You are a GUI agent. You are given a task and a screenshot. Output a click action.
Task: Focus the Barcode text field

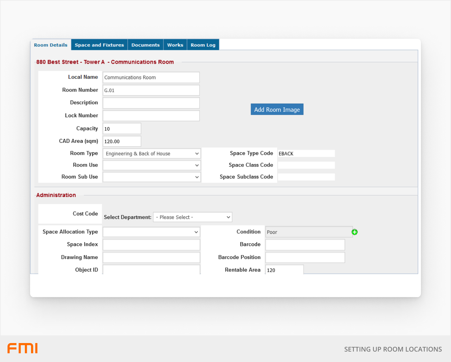pyautogui.click(x=305, y=245)
